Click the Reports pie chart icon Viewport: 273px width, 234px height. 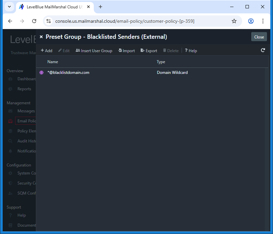tap(10, 89)
